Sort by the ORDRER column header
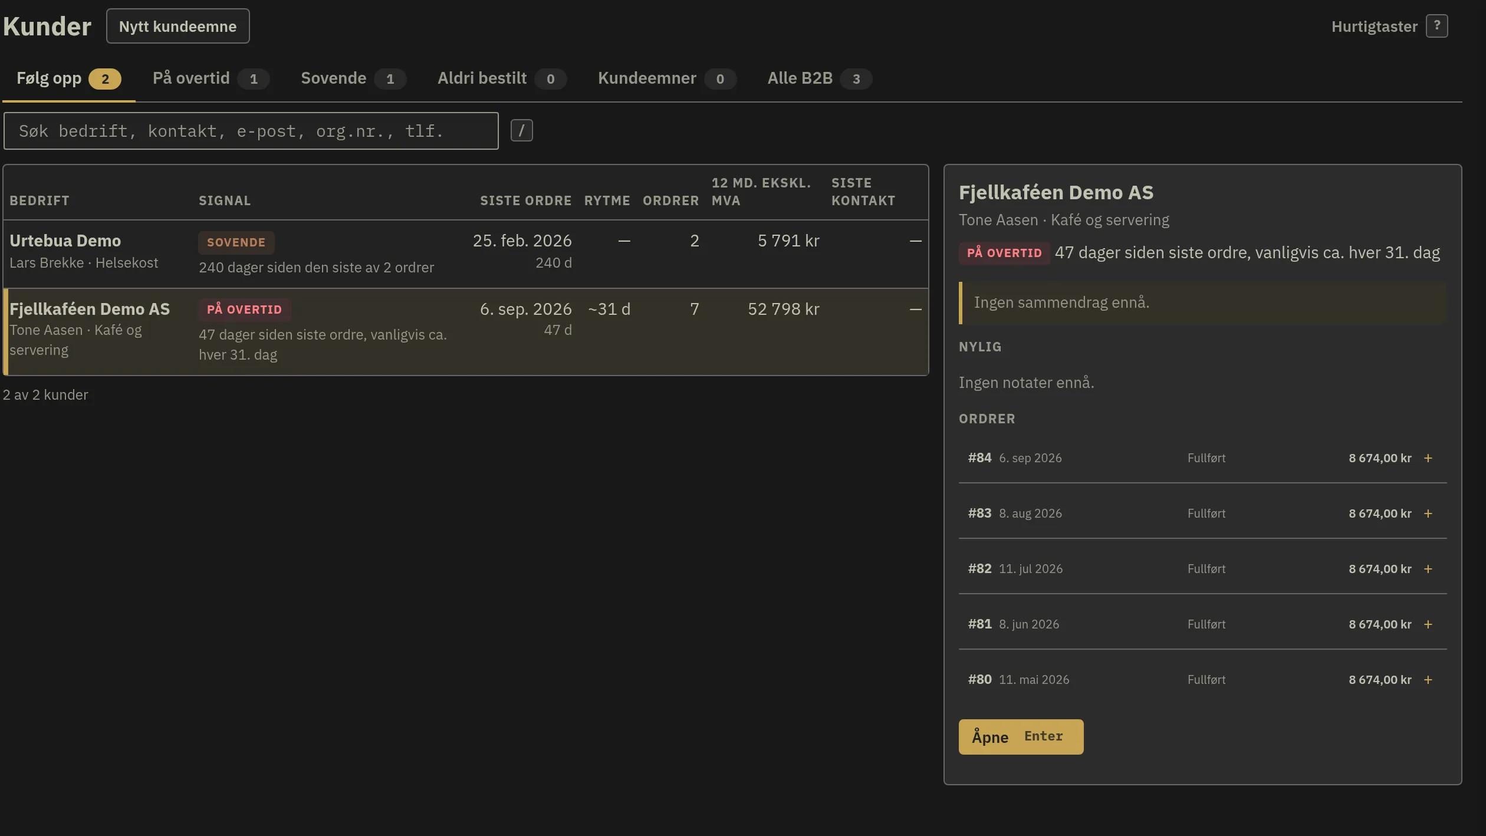Screen dimensions: 1486x836 click(670, 200)
